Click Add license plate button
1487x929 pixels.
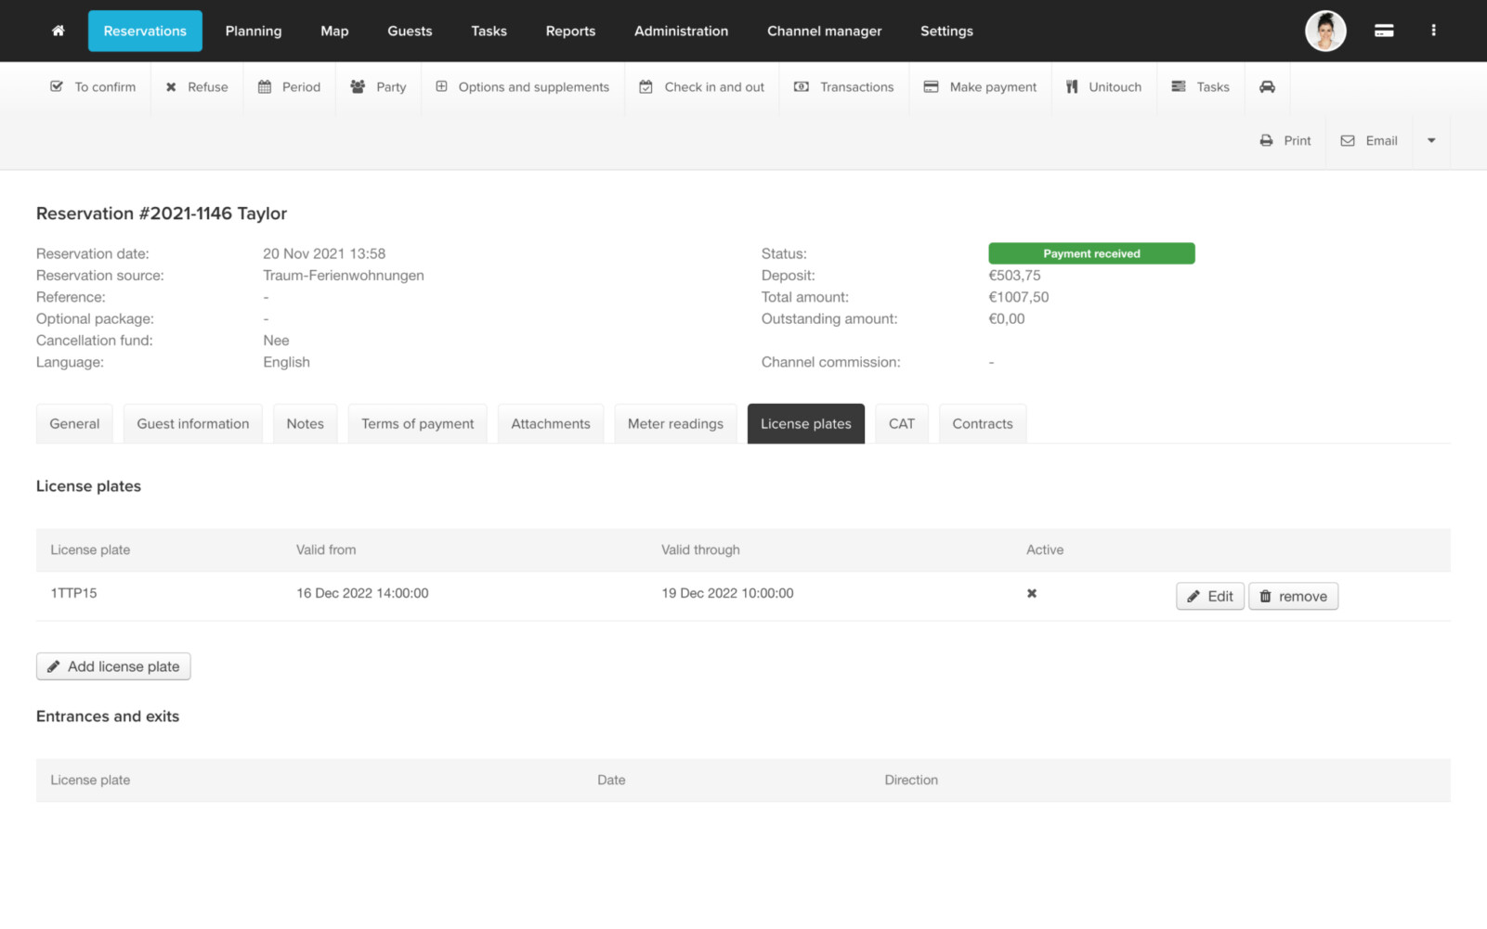(113, 667)
